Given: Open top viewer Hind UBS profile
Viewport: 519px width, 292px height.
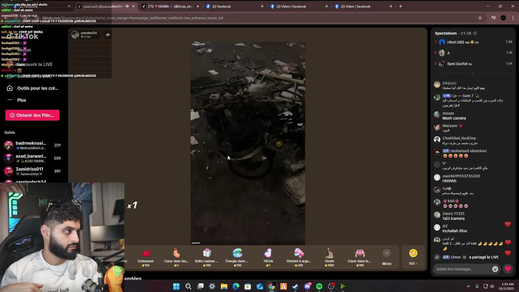Looking at the screenshot, I should [x=463, y=42].
